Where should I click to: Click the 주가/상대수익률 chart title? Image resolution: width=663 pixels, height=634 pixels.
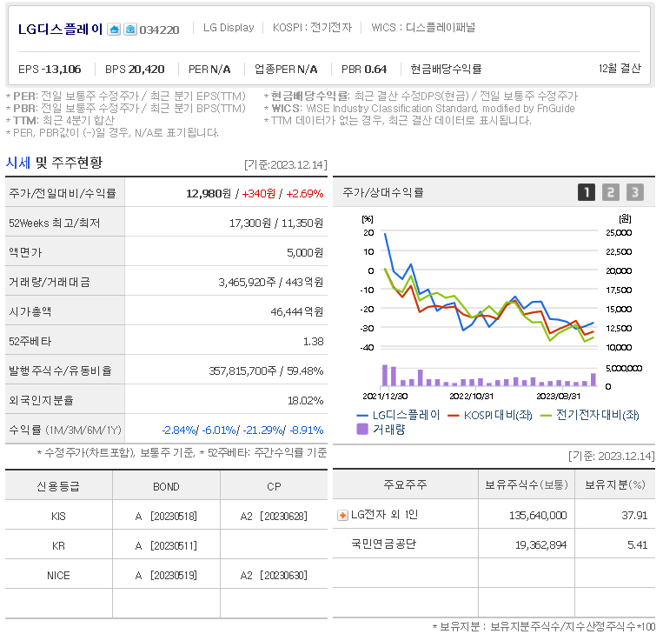[x=383, y=193]
